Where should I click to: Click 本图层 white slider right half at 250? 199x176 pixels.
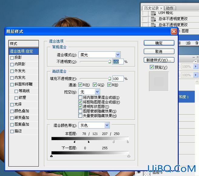(128, 142)
